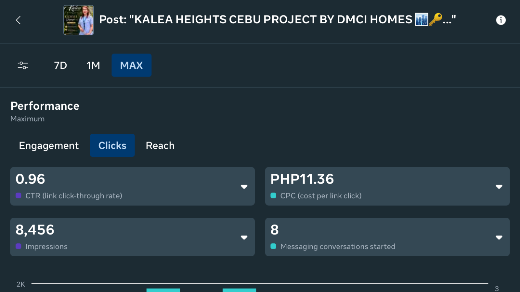Switch to the Reach tab
The width and height of the screenshot is (520, 292).
pos(160,145)
